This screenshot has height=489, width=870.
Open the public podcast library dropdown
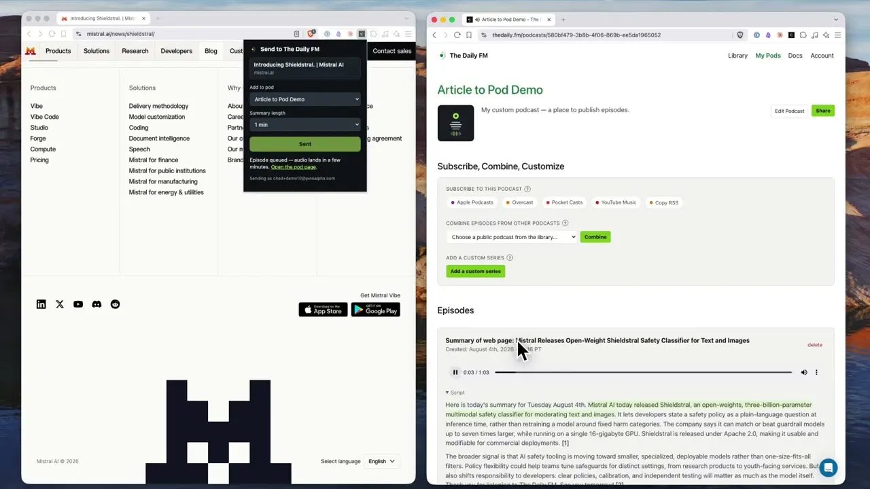coord(512,237)
